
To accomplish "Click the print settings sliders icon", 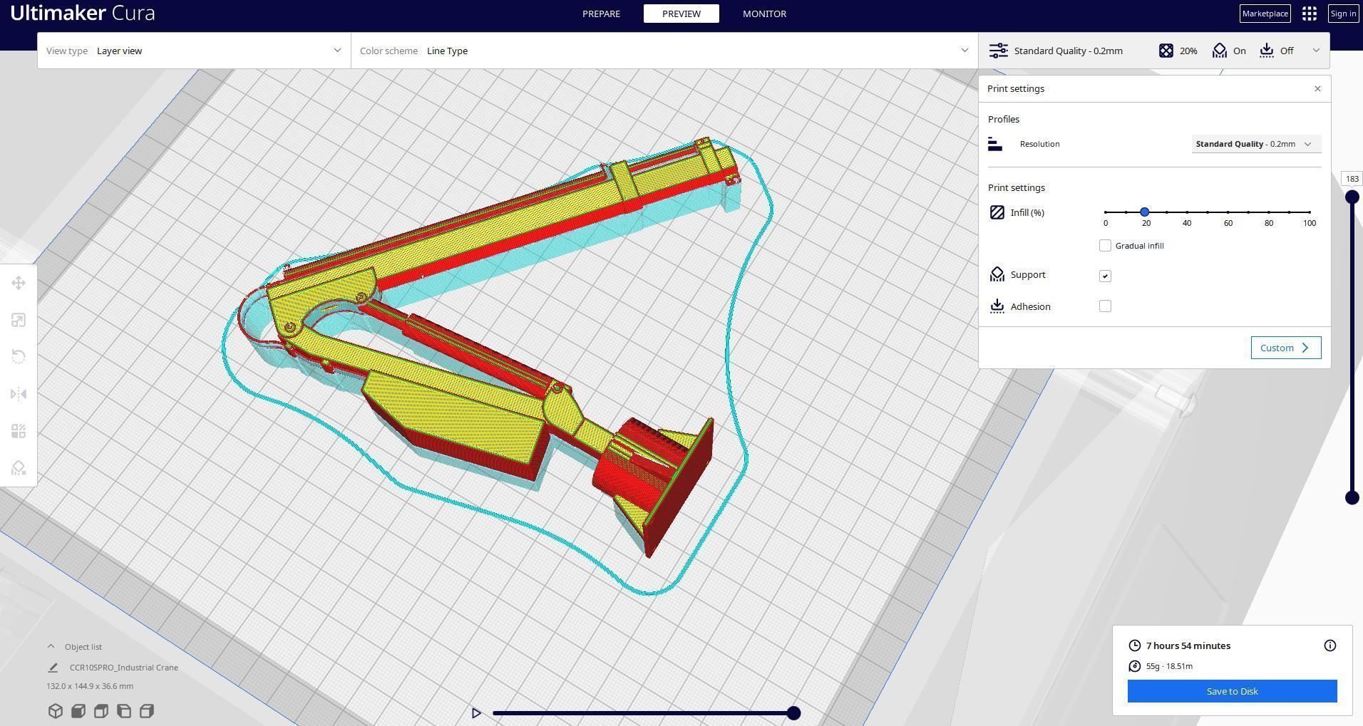I will [x=999, y=51].
